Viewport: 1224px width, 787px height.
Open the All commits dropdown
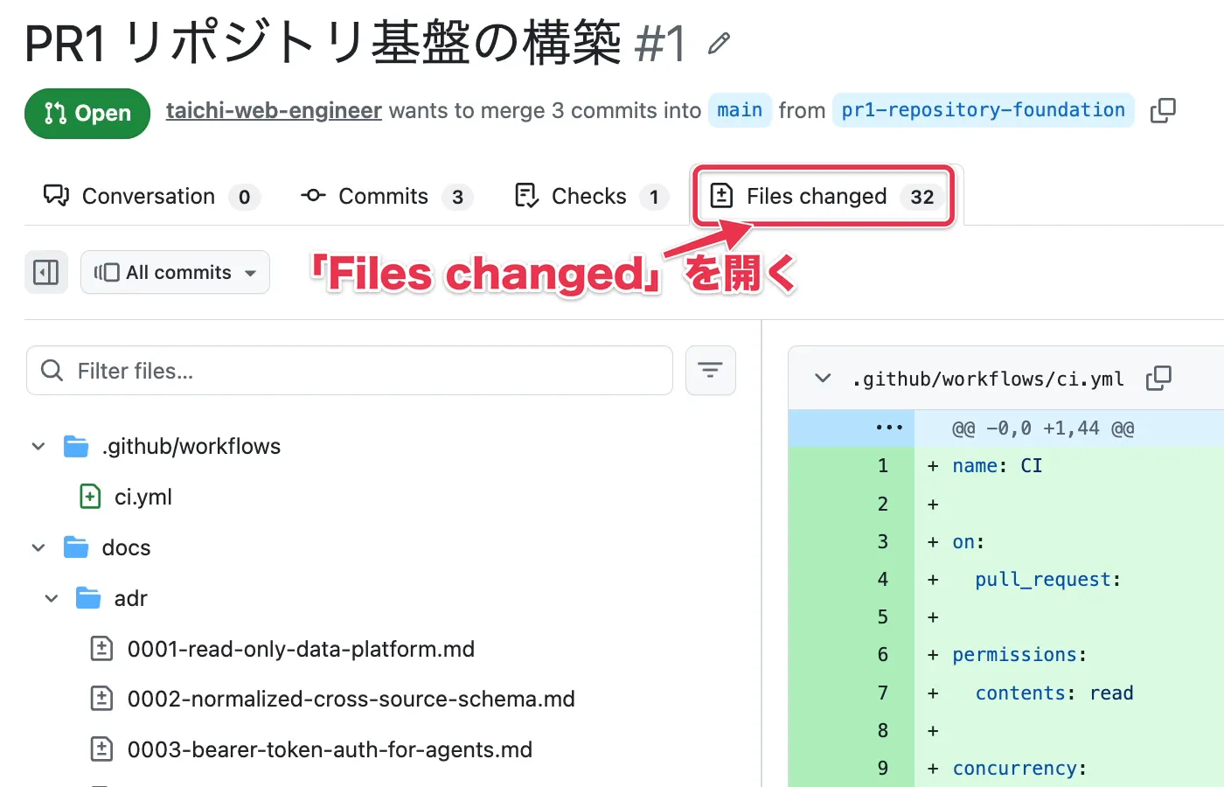click(x=175, y=272)
